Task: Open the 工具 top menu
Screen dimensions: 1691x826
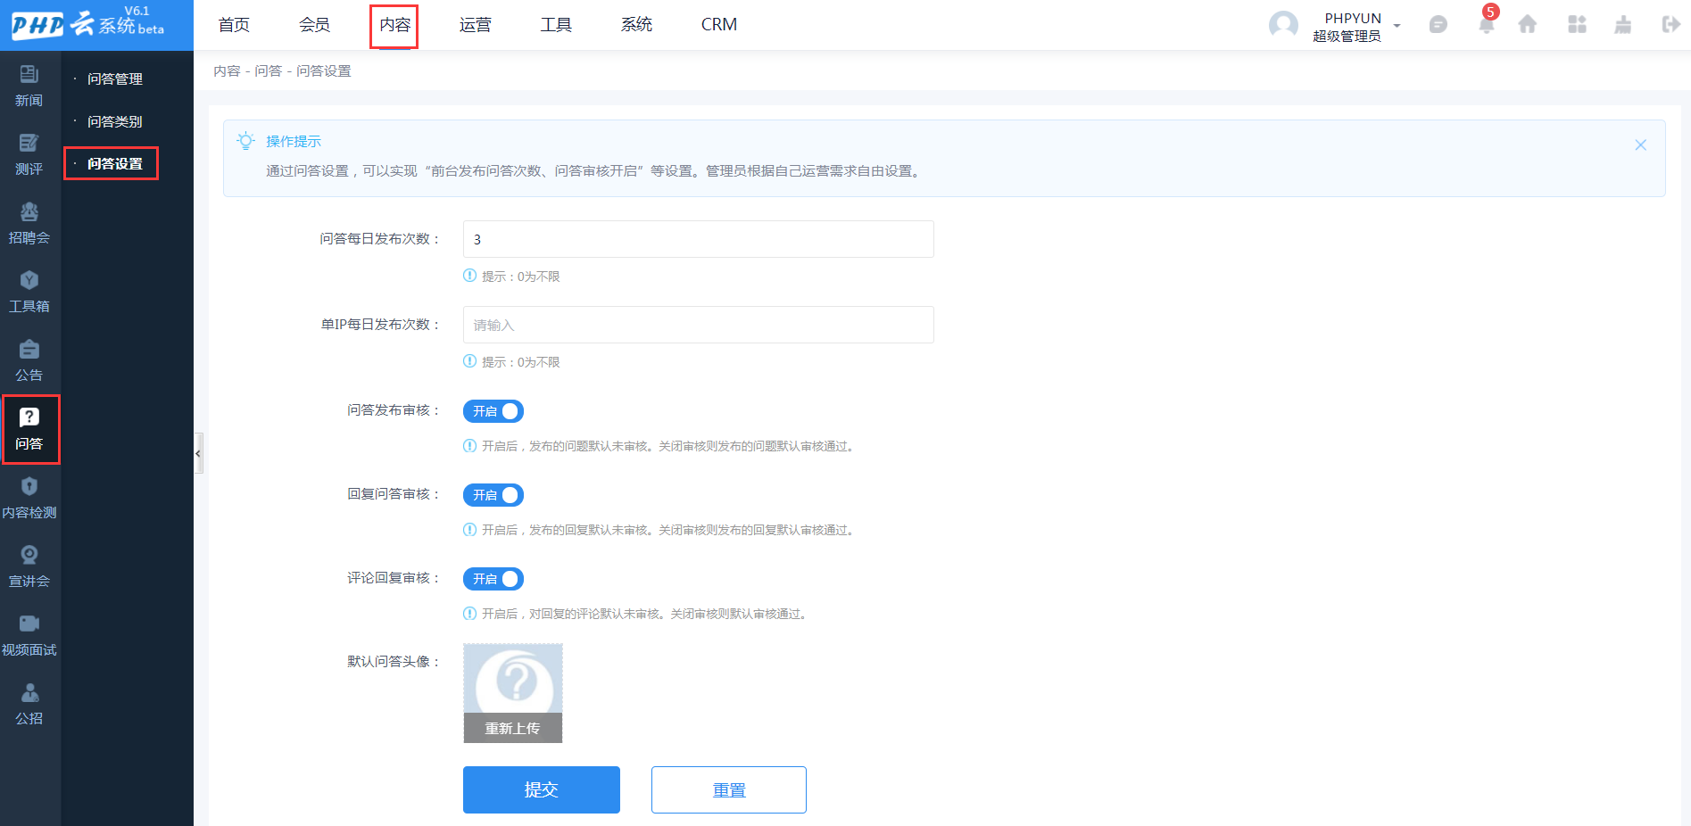Action: [x=556, y=25]
